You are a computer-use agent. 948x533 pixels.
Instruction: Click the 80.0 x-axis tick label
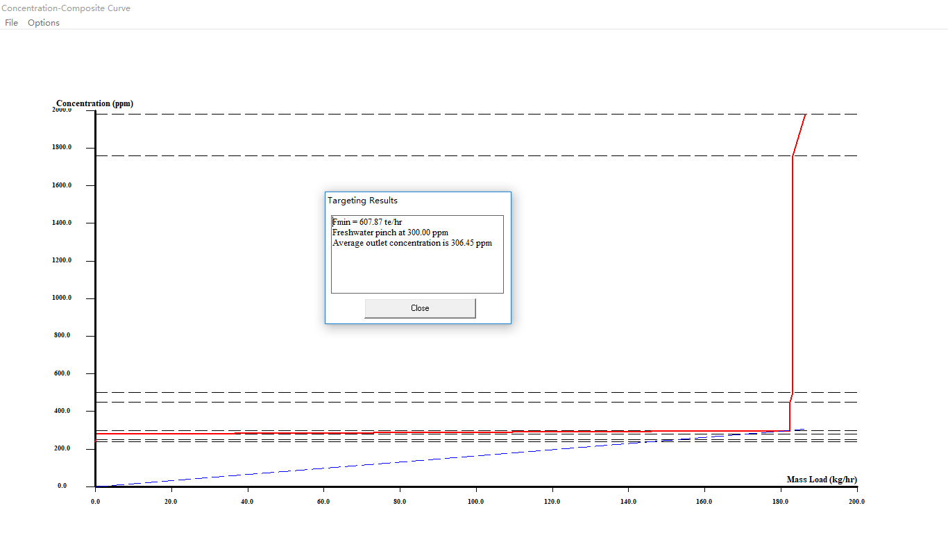(x=400, y=501)
